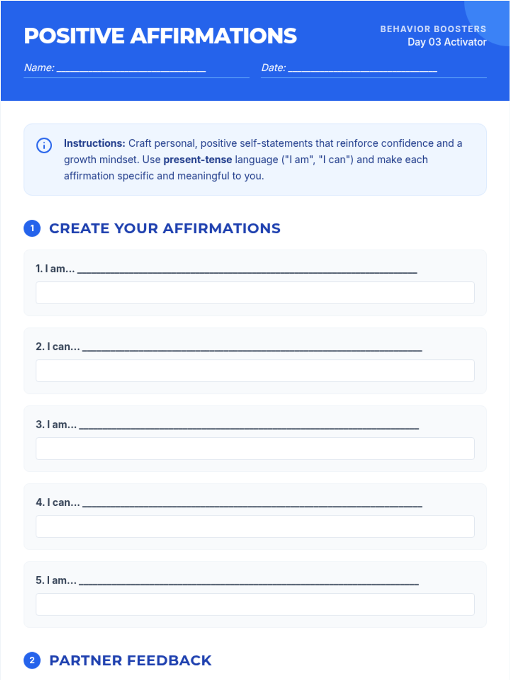Click the '5. I am...' prompt label

56,581
